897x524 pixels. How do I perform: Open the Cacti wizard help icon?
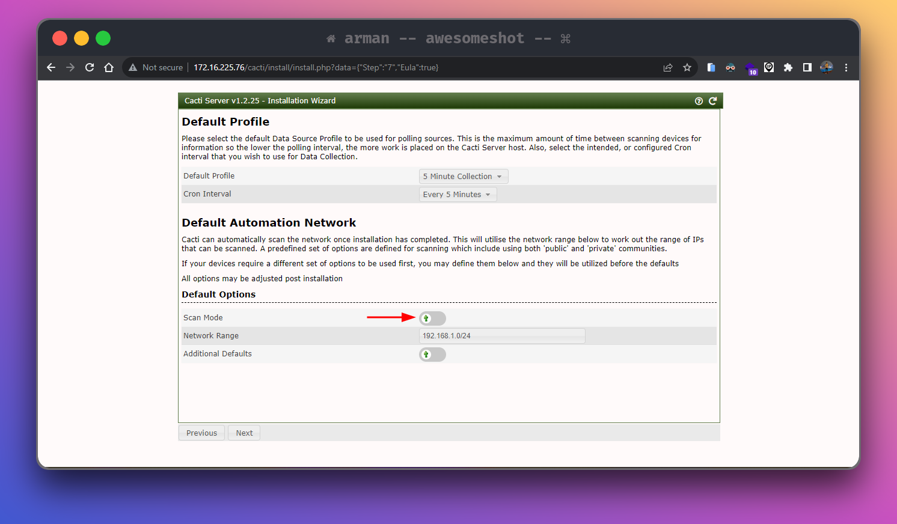(699, 101)
